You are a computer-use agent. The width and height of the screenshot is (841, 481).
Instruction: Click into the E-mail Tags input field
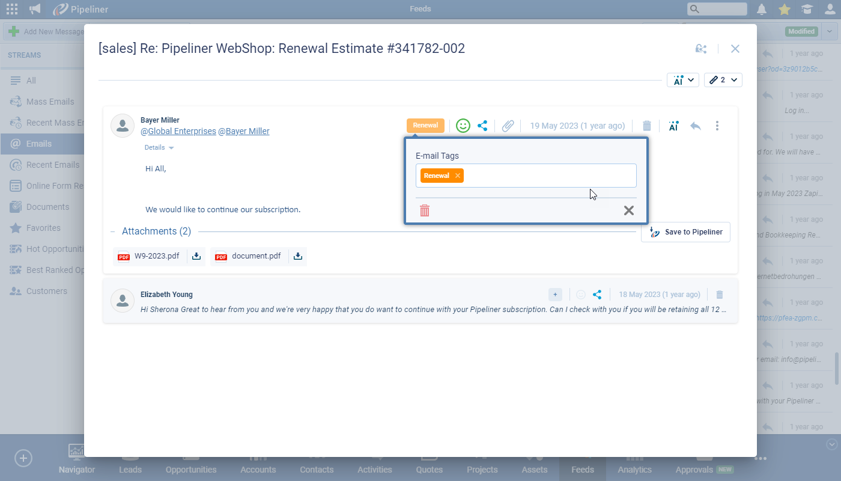point(550,176)
